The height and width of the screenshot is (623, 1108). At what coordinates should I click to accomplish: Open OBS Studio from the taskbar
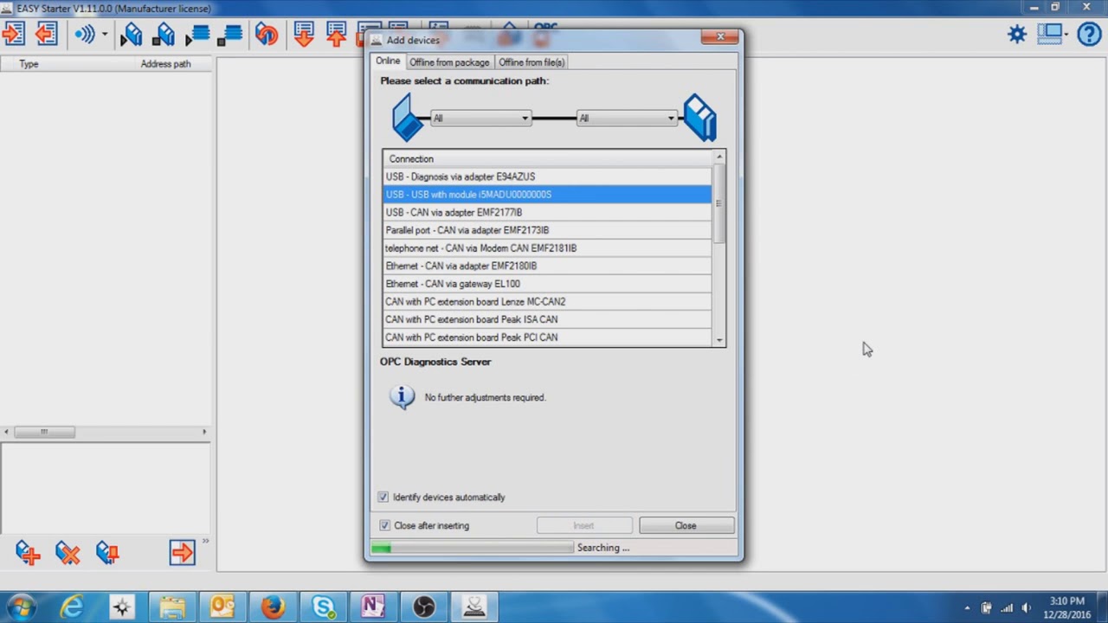(423, 607)
